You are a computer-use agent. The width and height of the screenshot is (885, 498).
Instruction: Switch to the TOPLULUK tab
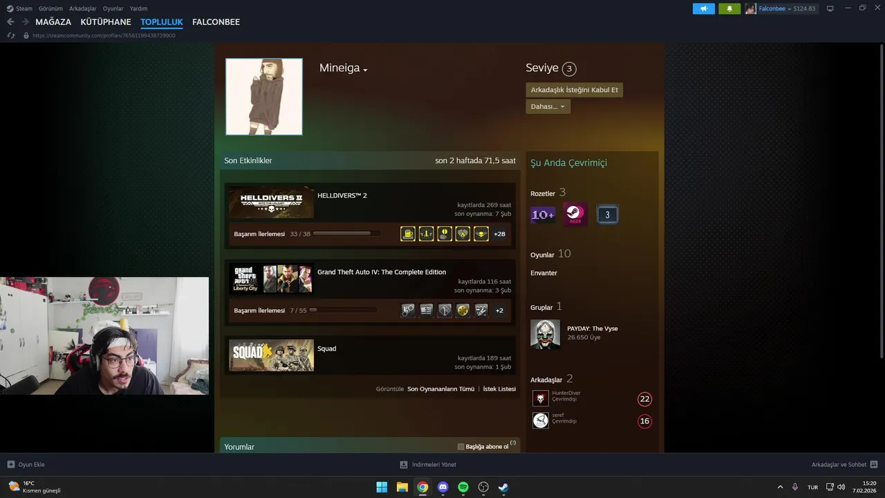point(162,22)
